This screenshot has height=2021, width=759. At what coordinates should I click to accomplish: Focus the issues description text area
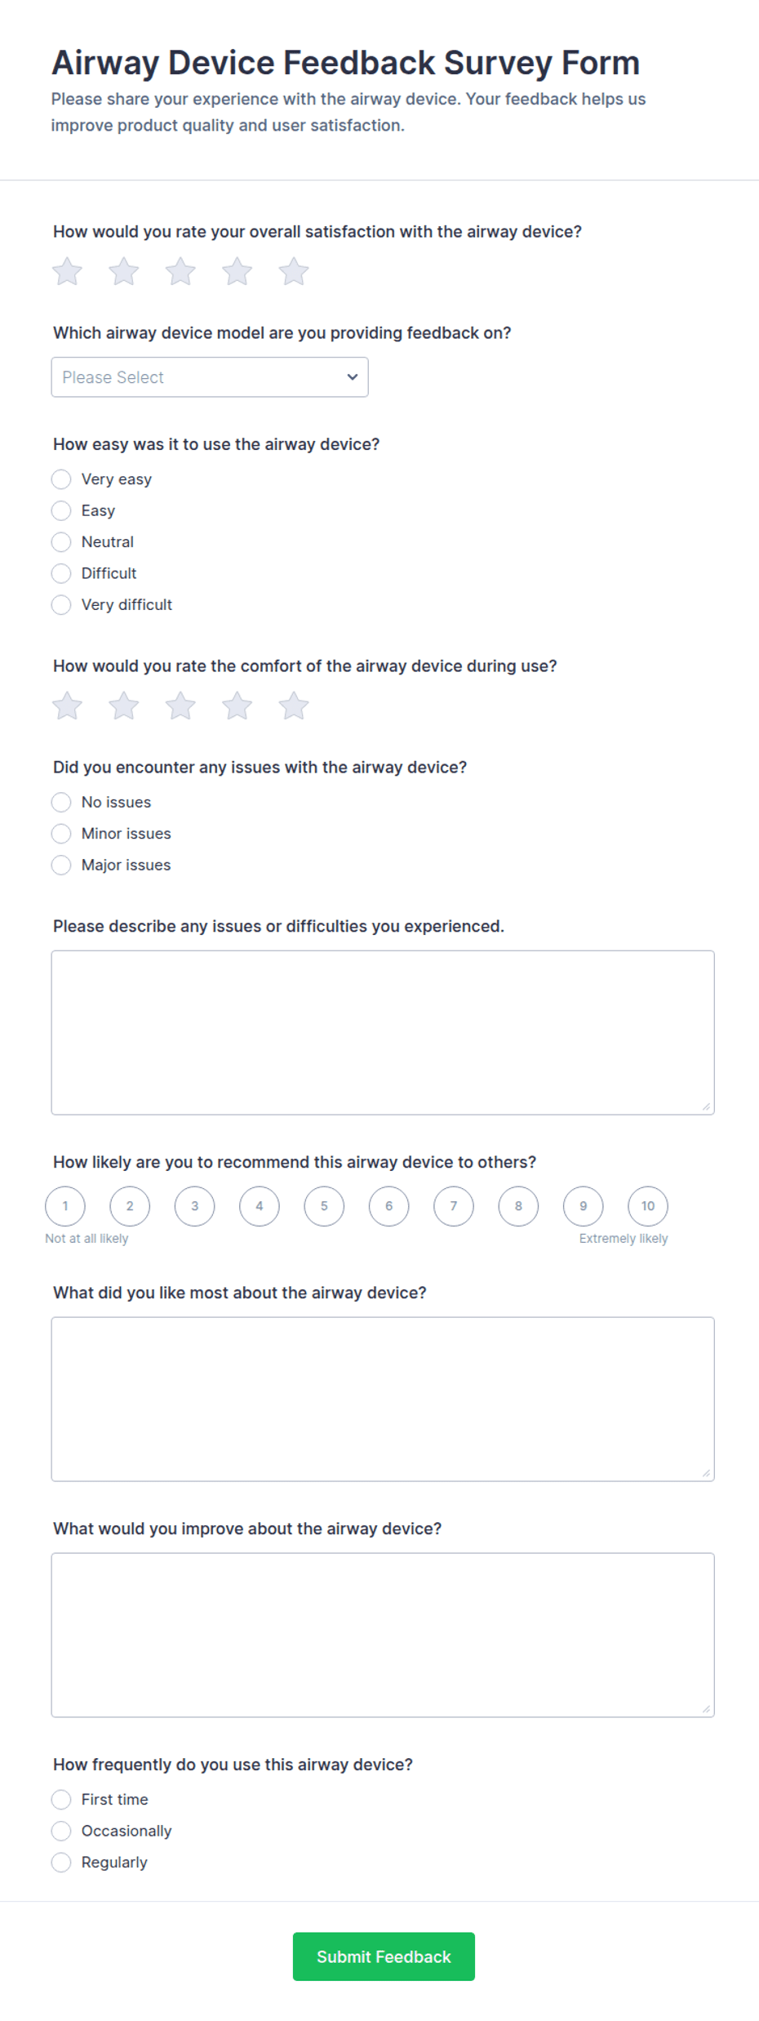[x=383, y=1032]
